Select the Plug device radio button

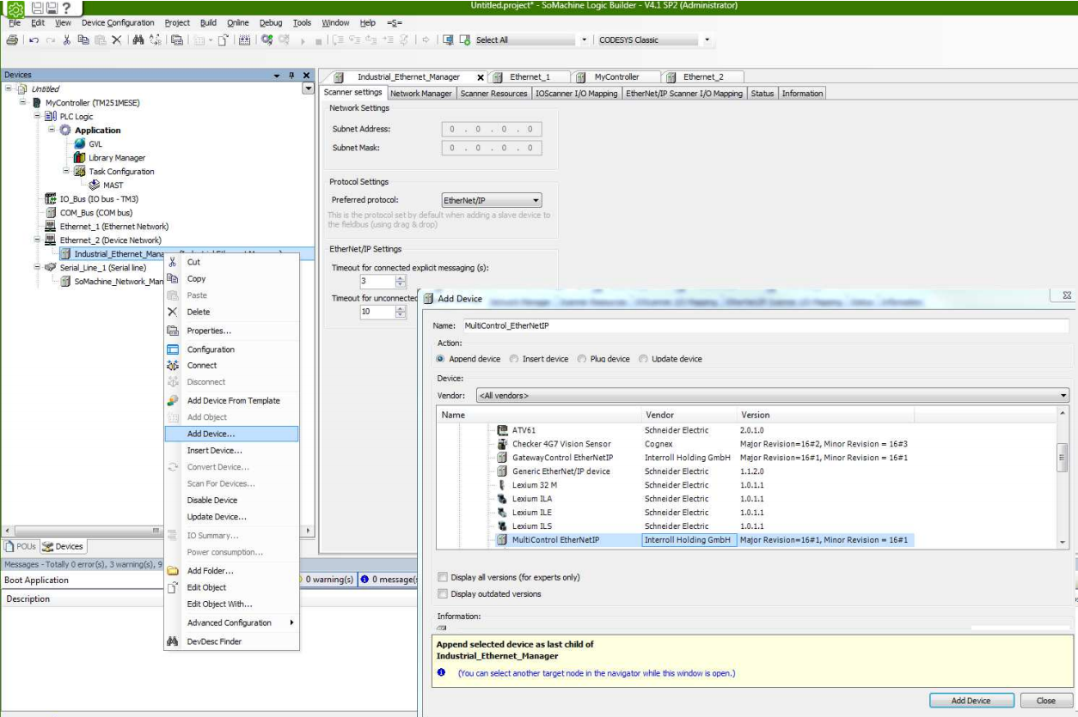[582, 359]
